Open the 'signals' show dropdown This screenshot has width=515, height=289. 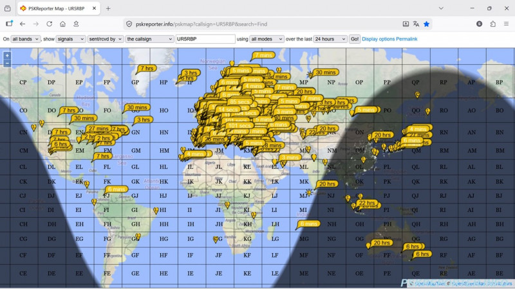[71, 39]
